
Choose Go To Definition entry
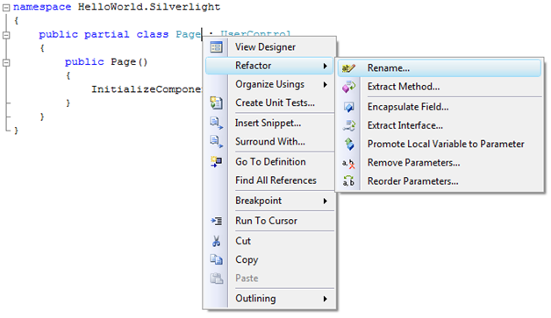(269, 162)
